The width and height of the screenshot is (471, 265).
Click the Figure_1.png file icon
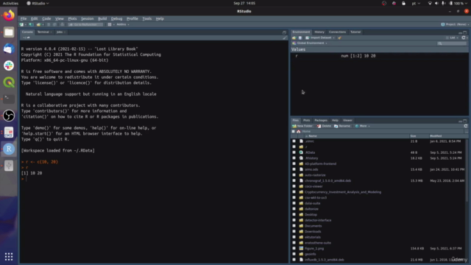tap(301, 249)
